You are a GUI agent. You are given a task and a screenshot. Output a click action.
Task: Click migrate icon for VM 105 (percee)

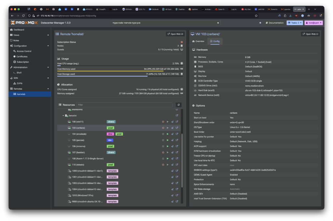pos(172,140)
